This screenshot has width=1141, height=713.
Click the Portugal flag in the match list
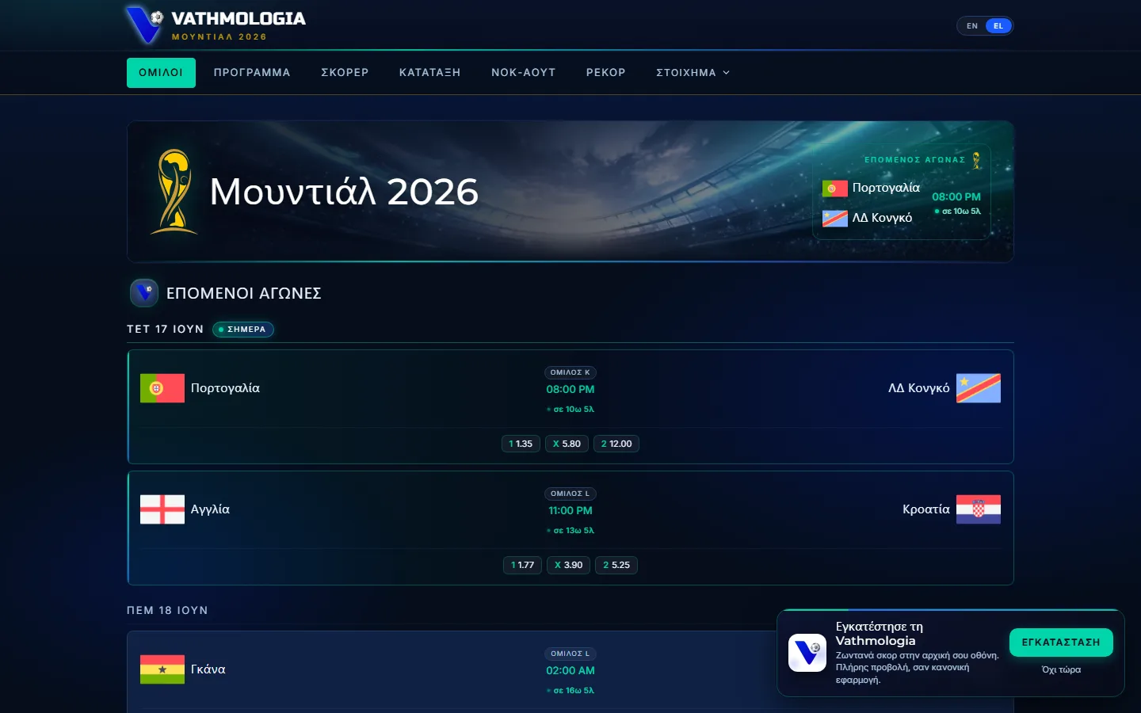[x=162, y=388]
